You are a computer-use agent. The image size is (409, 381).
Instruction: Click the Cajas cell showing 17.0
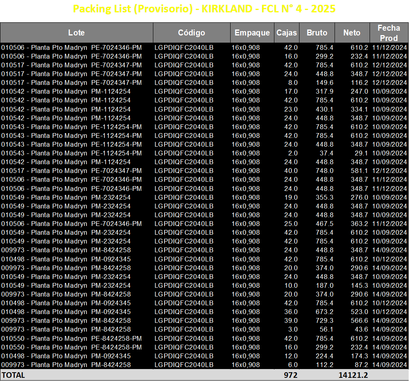tap(291, 91)
